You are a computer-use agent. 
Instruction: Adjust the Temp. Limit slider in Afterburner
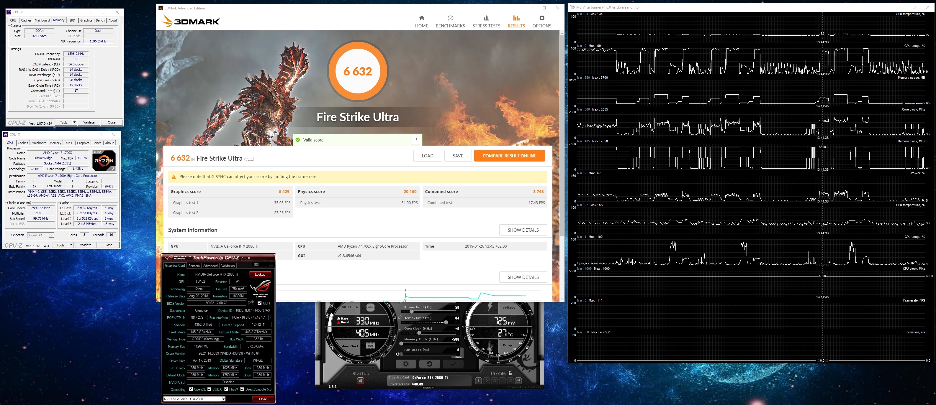446,323
